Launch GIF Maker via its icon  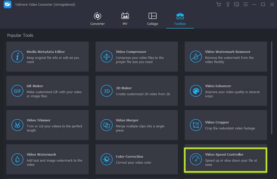click(x=17, y=91)
